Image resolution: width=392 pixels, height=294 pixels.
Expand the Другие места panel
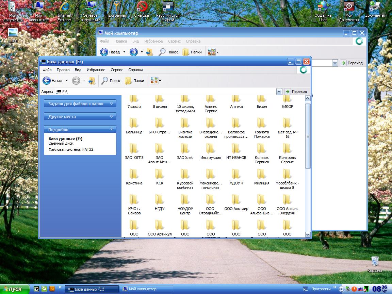111,116
